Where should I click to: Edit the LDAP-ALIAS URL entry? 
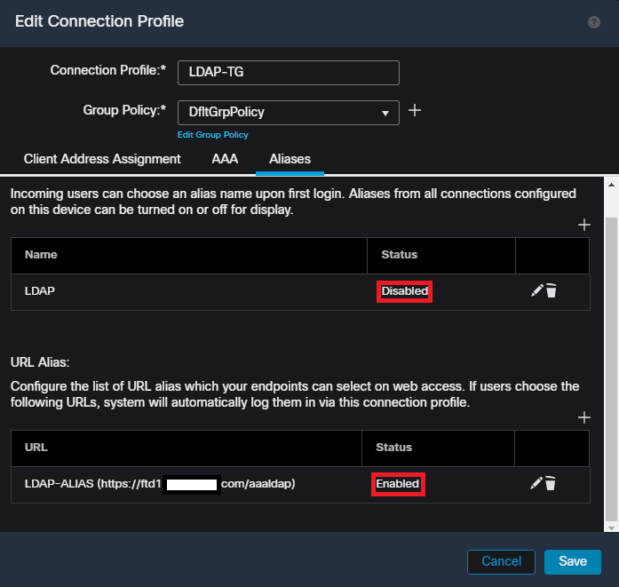536,483
